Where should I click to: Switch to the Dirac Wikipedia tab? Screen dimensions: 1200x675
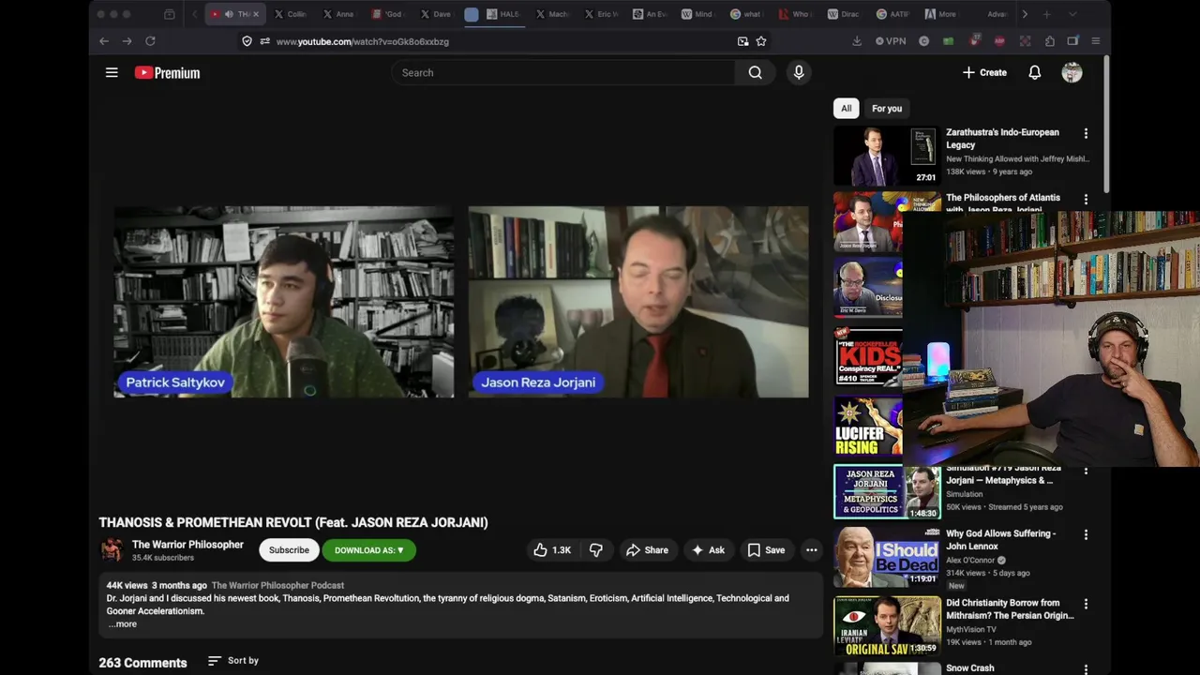click(844, 14)
